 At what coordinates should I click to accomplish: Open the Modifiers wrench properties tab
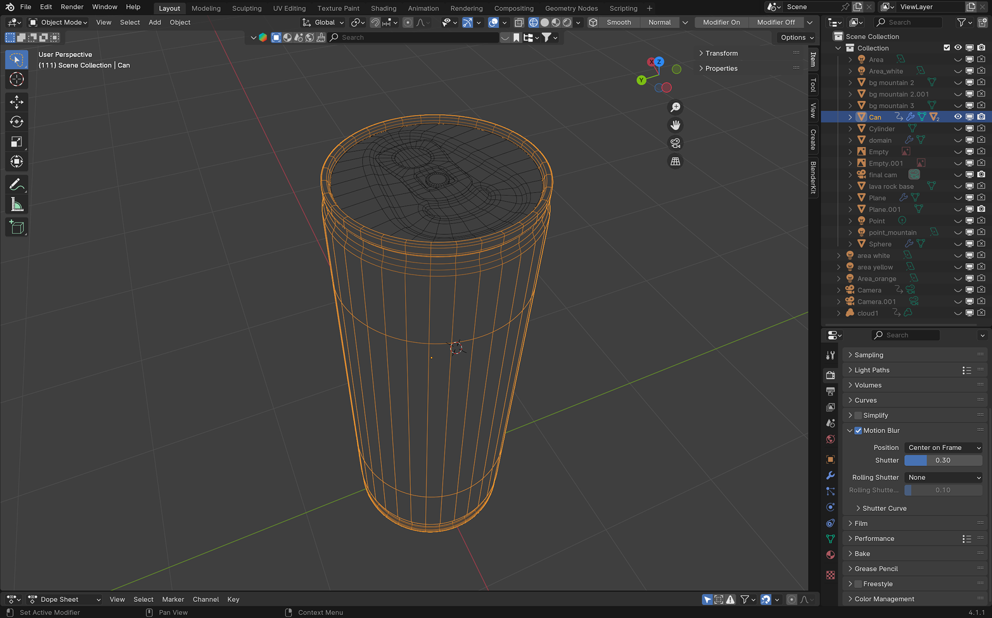(830, 475)
